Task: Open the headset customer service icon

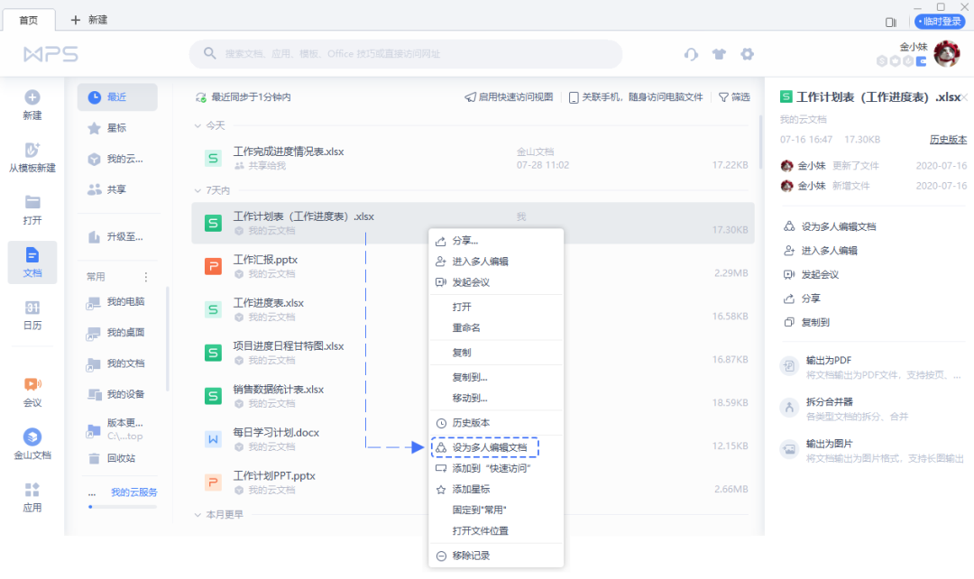Action: click(691, 54)
